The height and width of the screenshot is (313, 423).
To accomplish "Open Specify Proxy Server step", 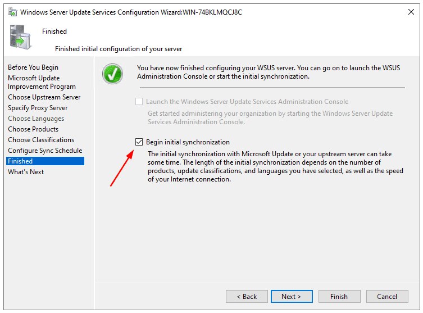I will tap(38, 108).
